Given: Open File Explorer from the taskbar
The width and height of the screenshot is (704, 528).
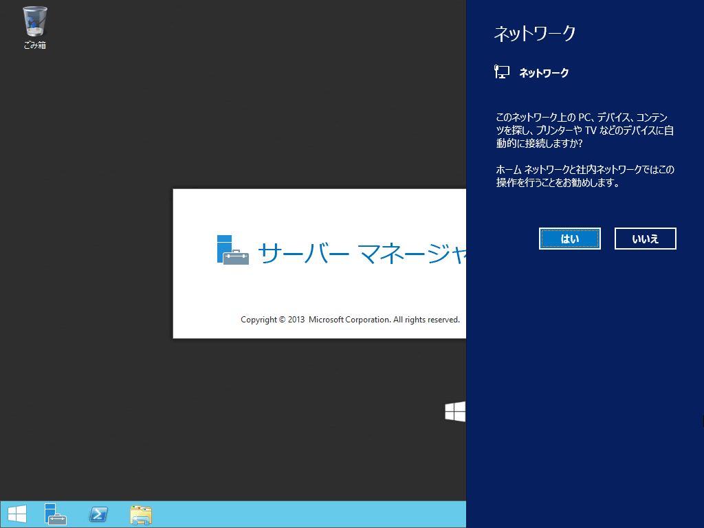Looking at the screenshot, I should tap(140, 514).
